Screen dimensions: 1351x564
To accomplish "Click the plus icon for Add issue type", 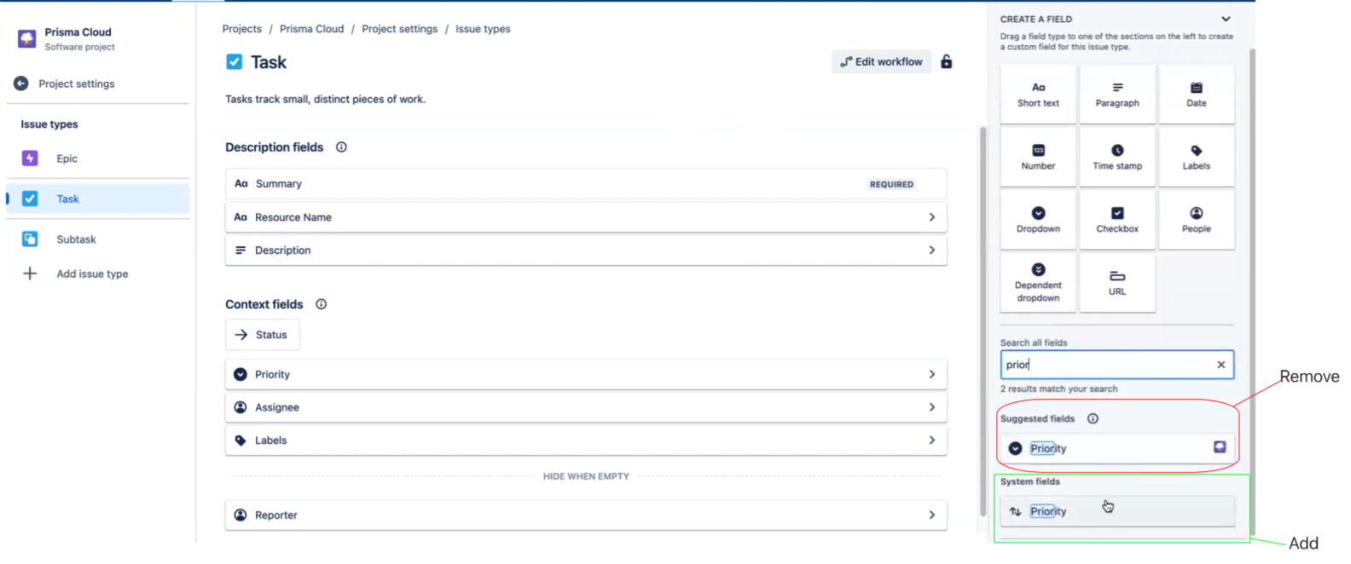I will 30,273.
